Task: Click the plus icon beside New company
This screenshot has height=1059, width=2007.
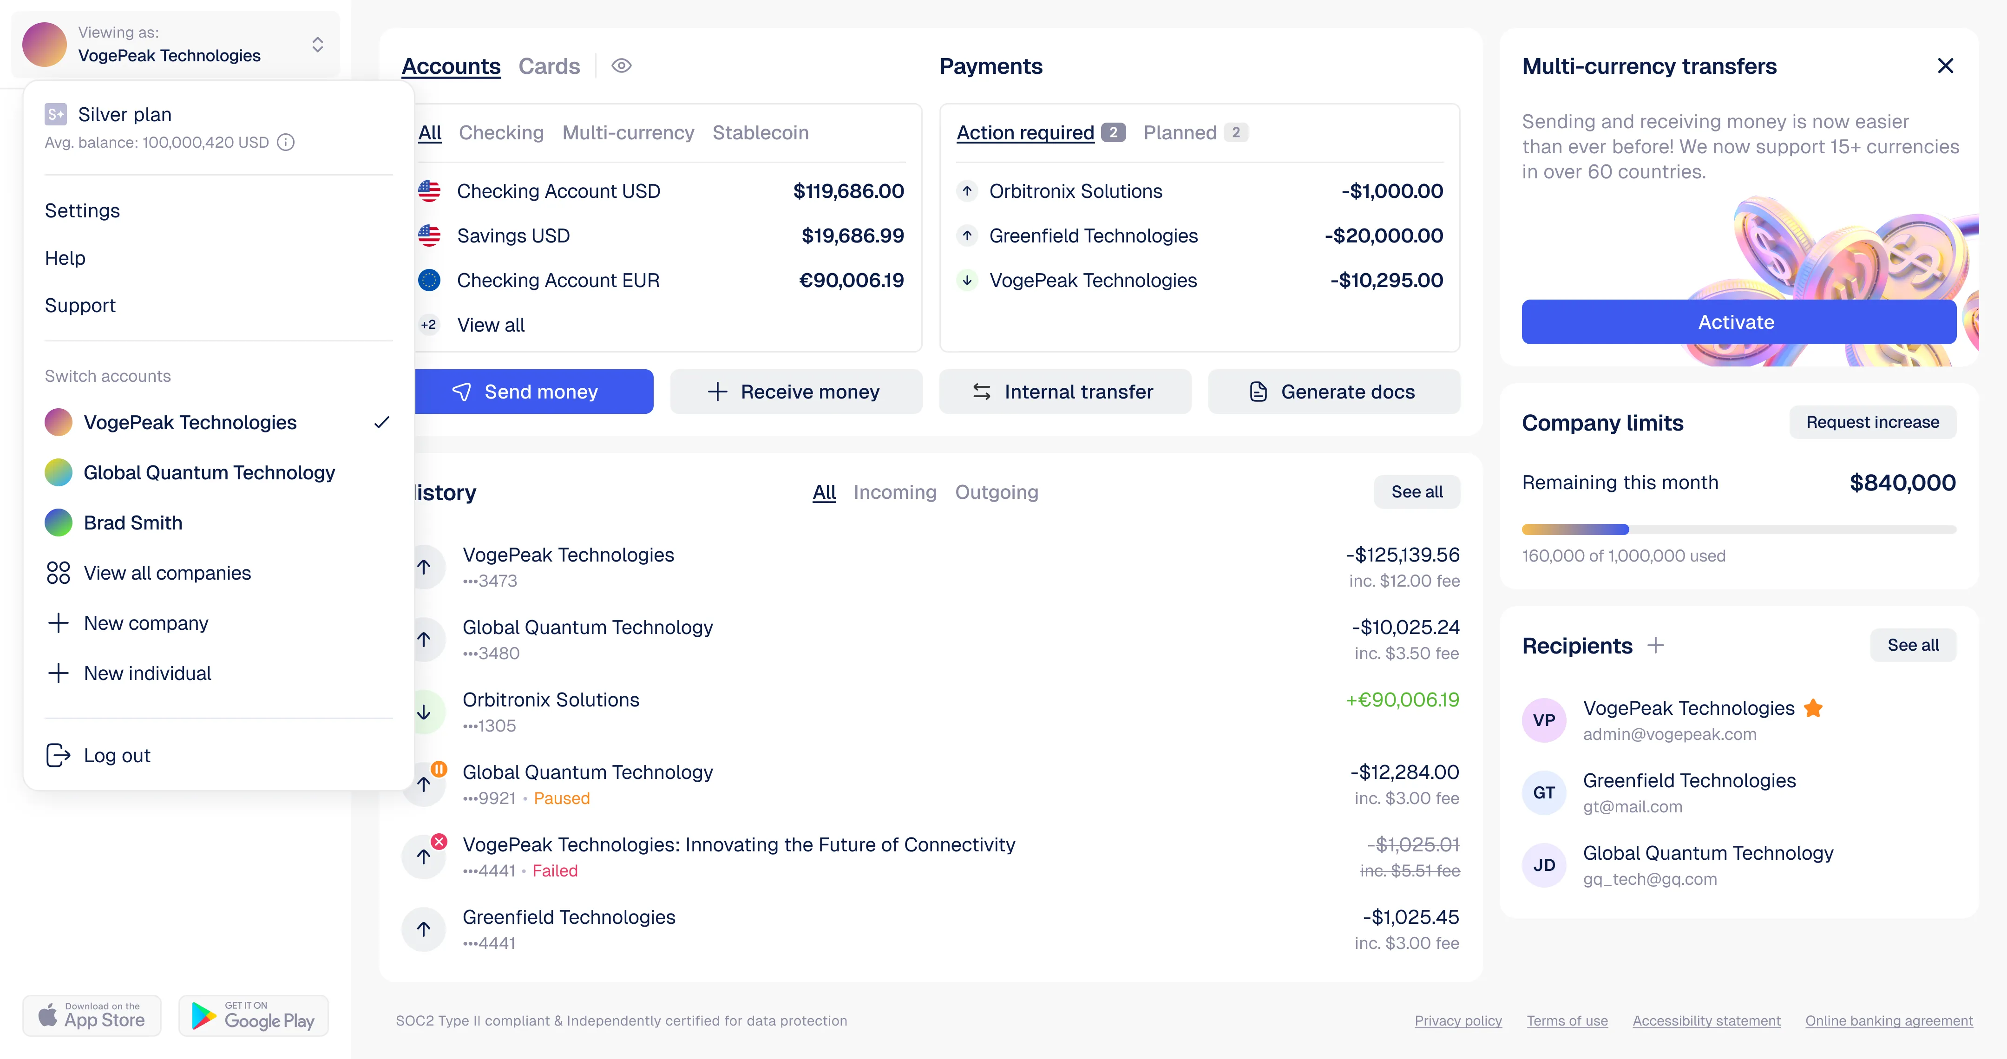Action: [x=59, y=623]
